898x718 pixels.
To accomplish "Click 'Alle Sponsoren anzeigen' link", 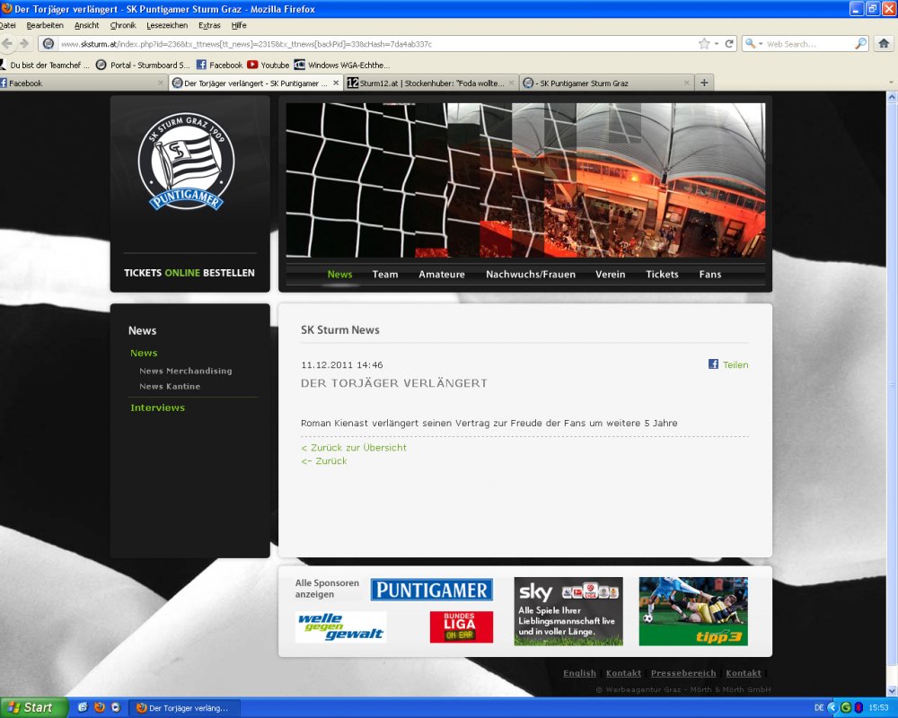I will click(327, 589).
